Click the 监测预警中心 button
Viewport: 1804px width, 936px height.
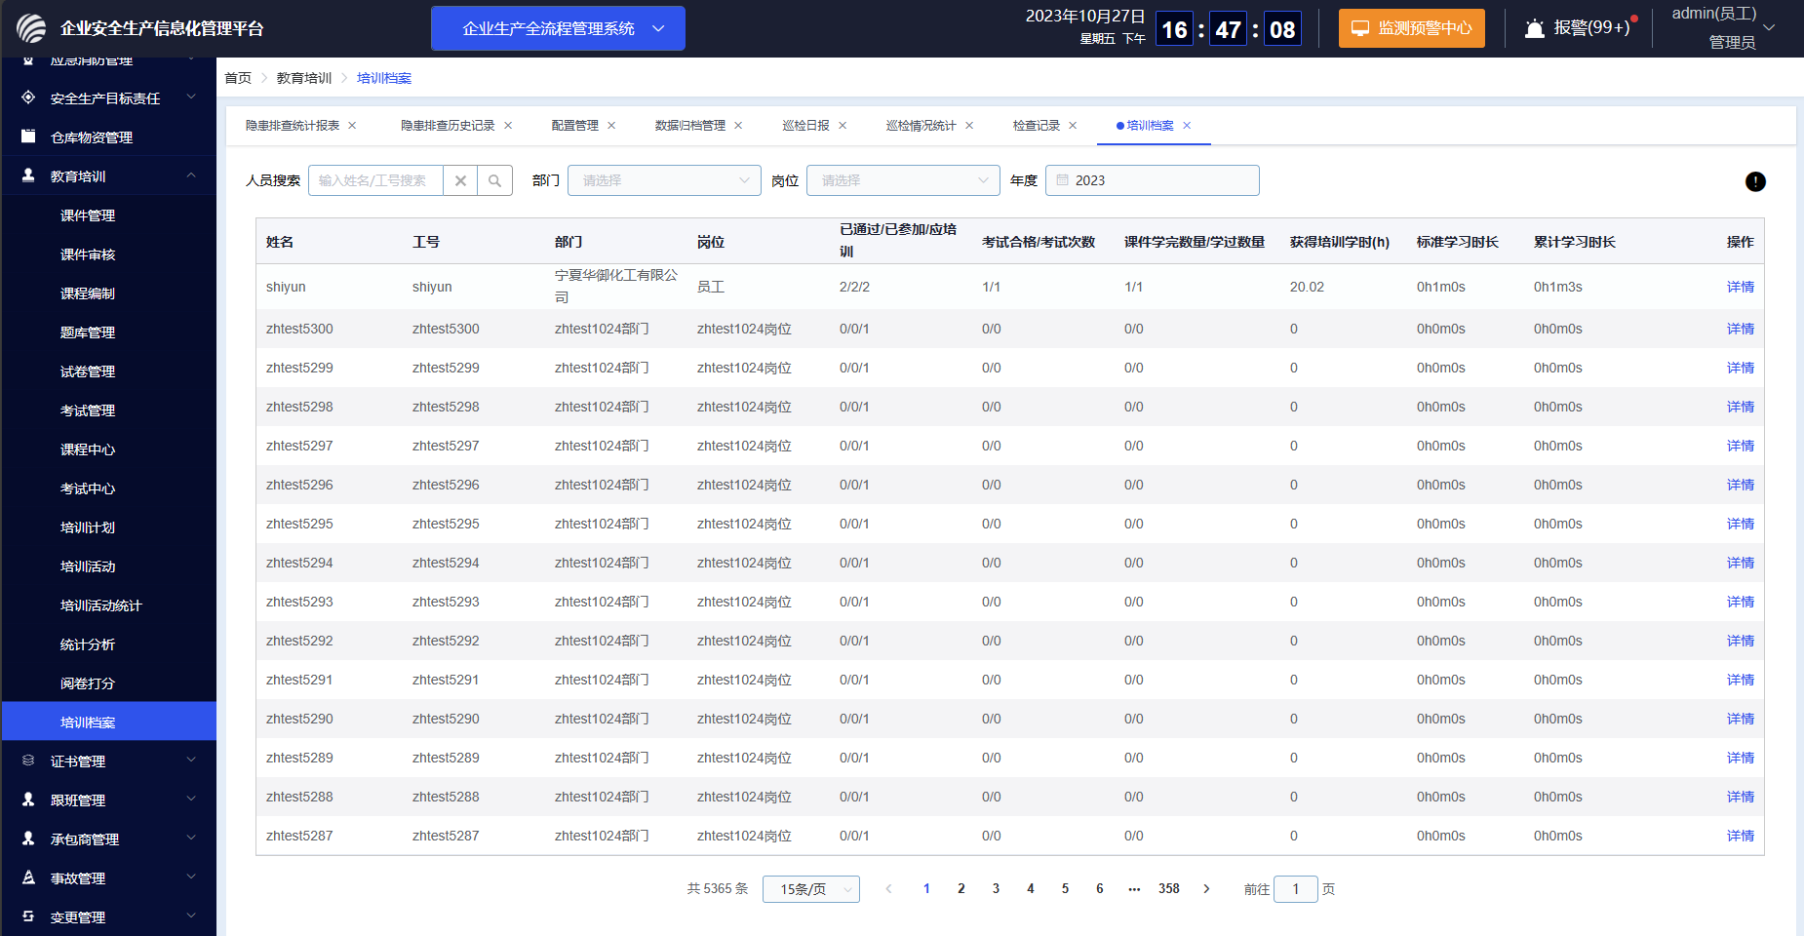[1412, 28]
